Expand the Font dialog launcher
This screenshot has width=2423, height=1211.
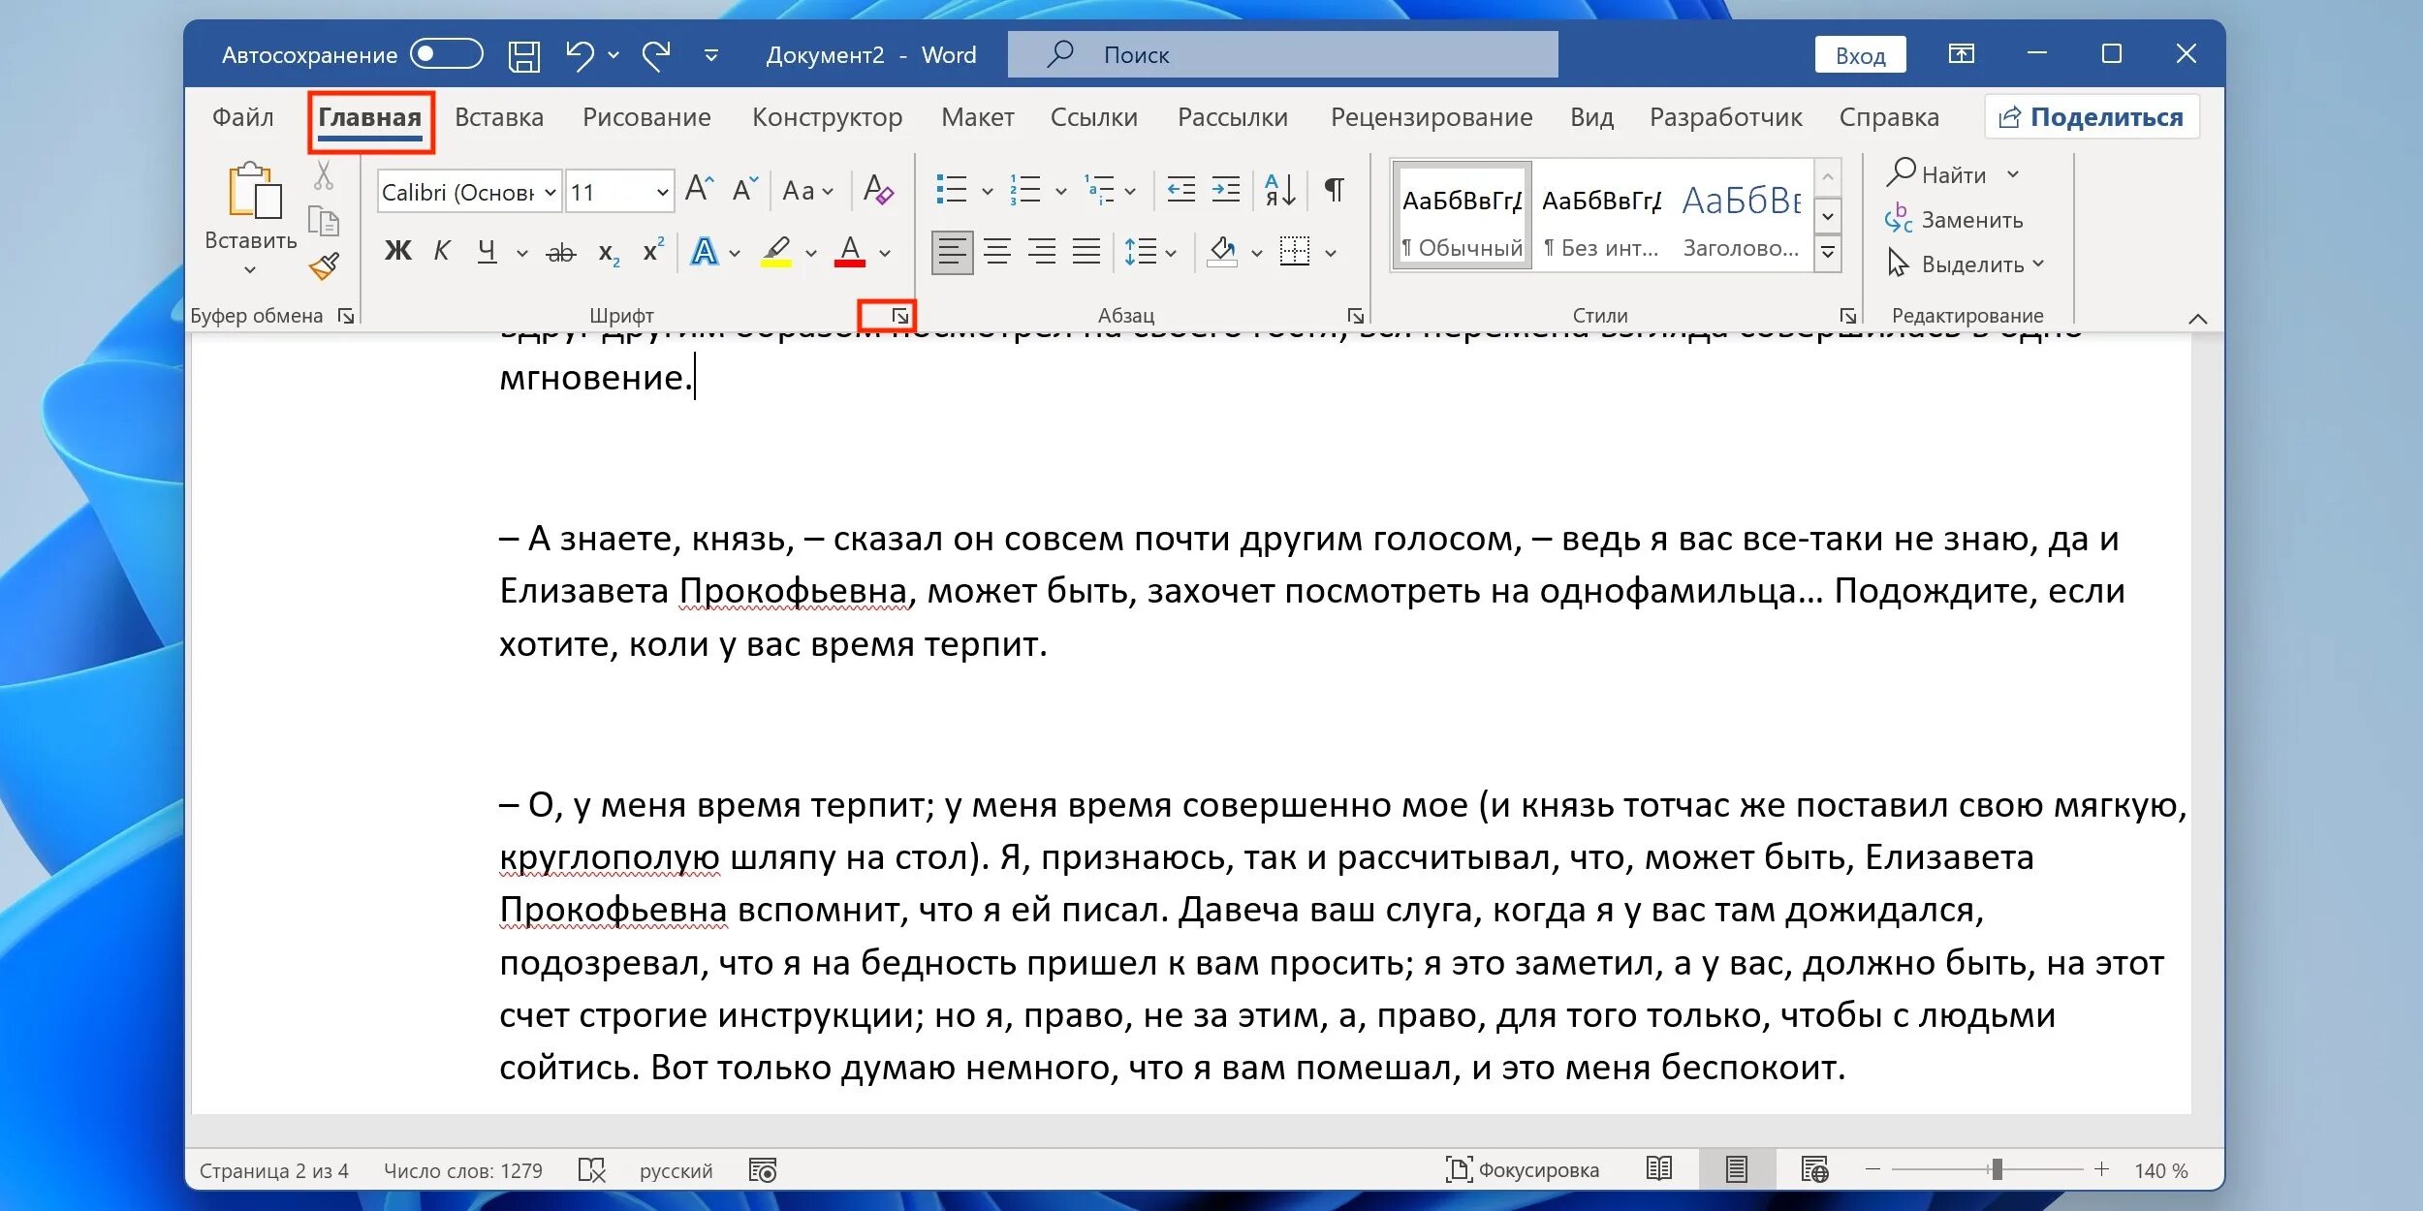pos(899,316)
